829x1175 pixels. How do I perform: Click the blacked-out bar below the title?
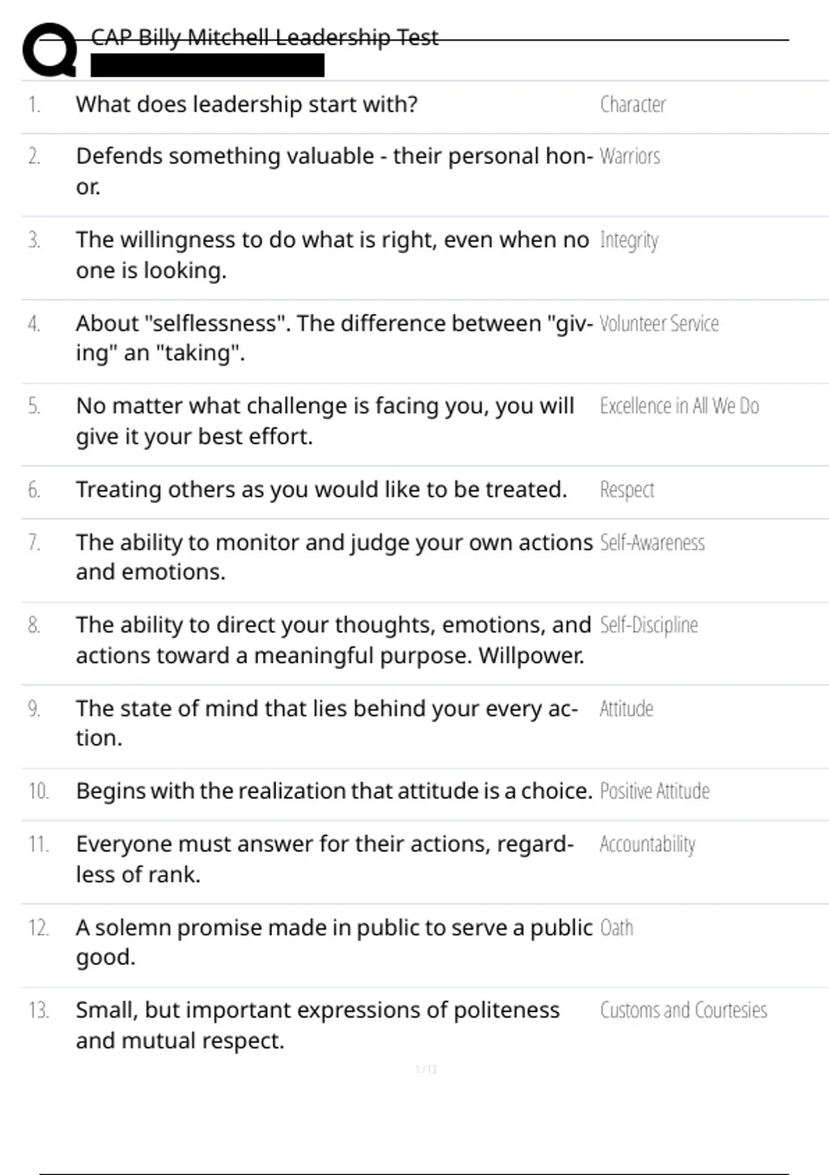pos(207,66)
